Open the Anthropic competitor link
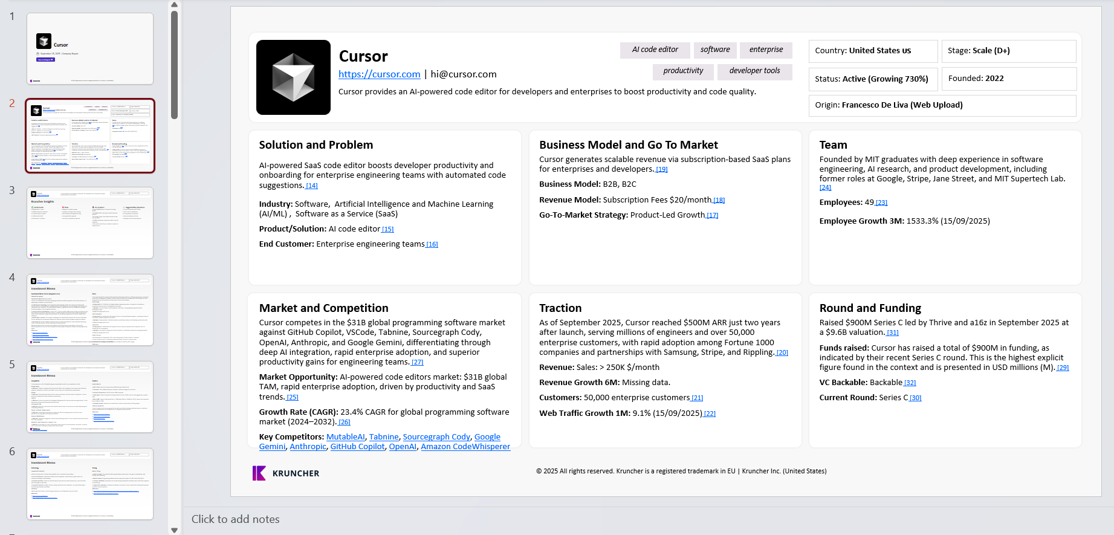This screenshot has height=535, width=1114. point(308,447)
